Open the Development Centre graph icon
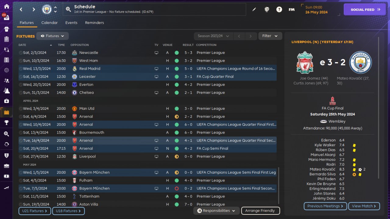The image size is (390, 219). click(6, 188)
